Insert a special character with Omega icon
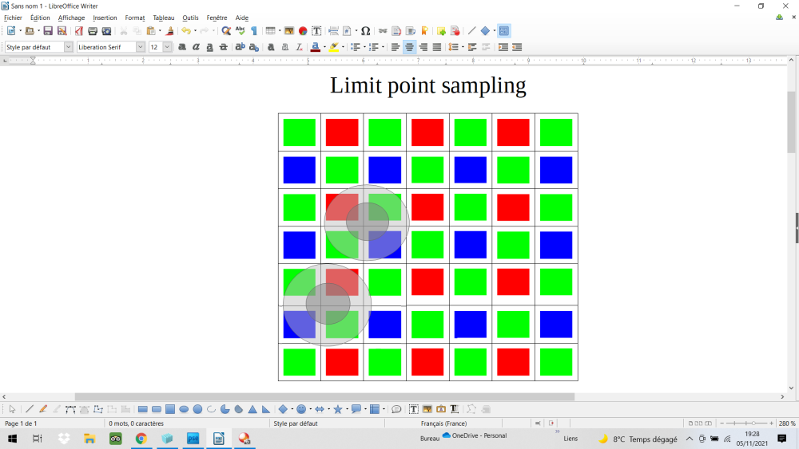 pyautogui.click(x=365, y=31)
